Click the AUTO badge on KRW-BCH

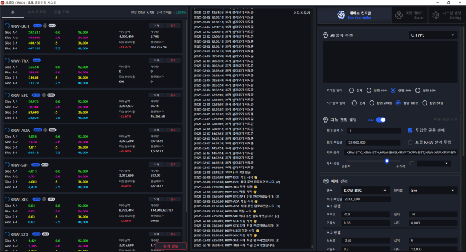coord(37,26)
